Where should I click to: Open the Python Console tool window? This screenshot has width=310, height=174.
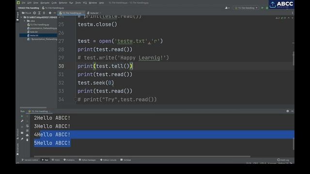click(108, 160)
